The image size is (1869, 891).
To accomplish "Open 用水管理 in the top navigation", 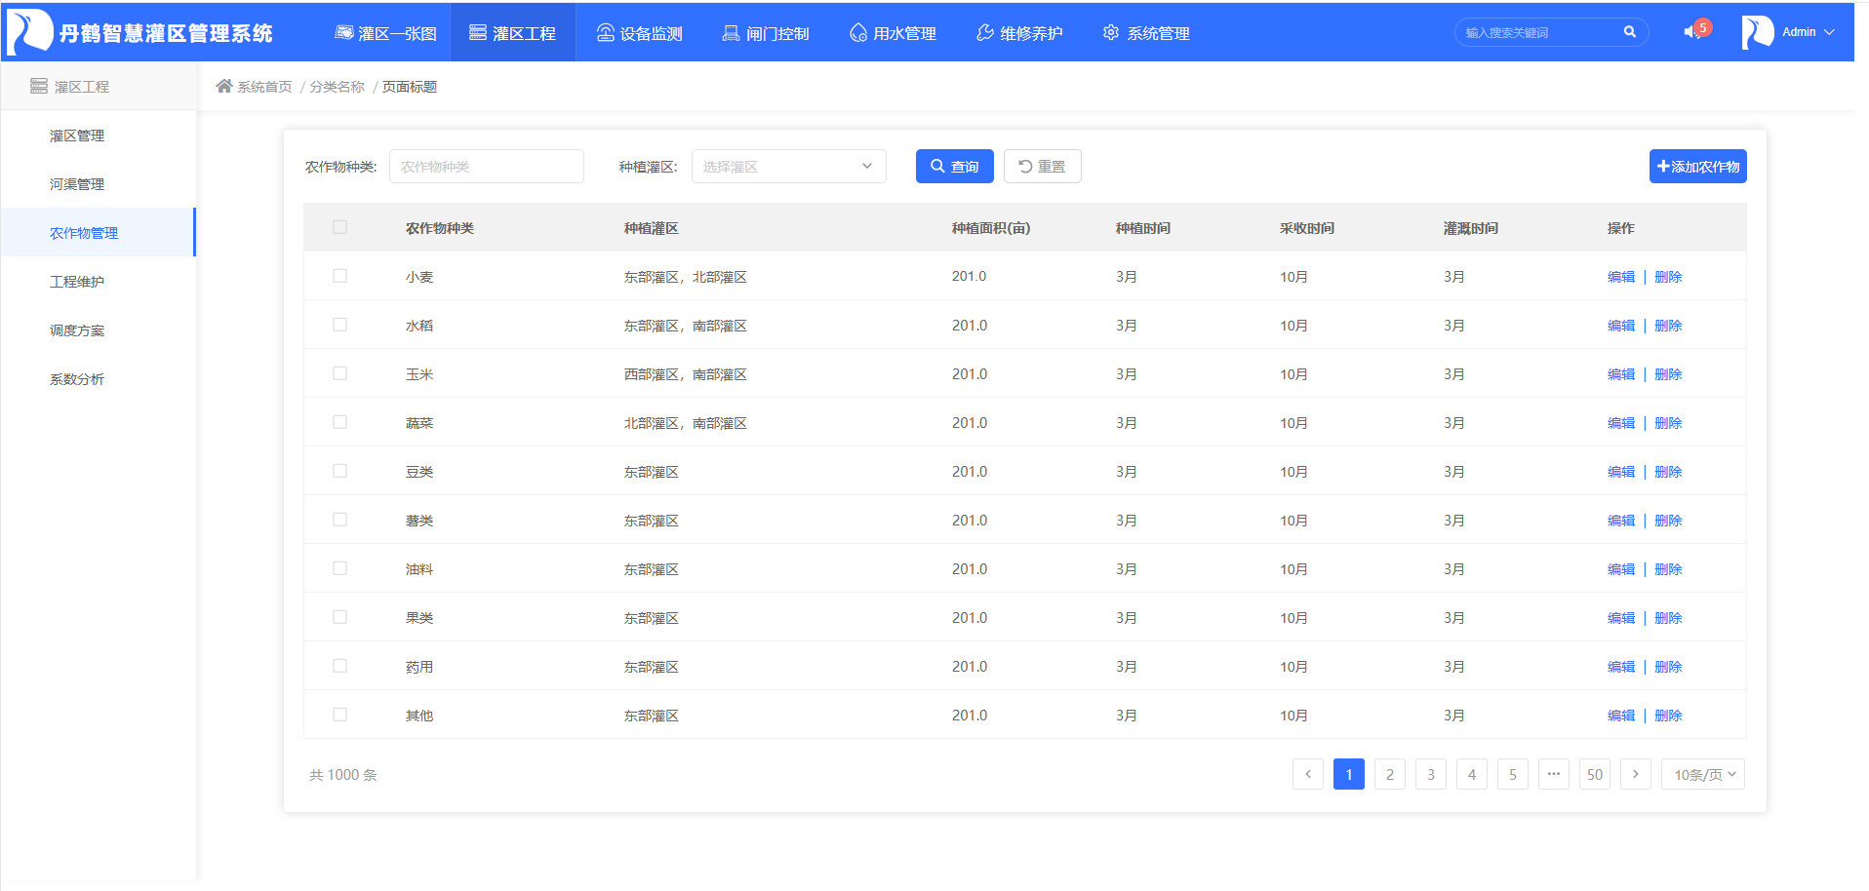I will [x=893, y=33].
